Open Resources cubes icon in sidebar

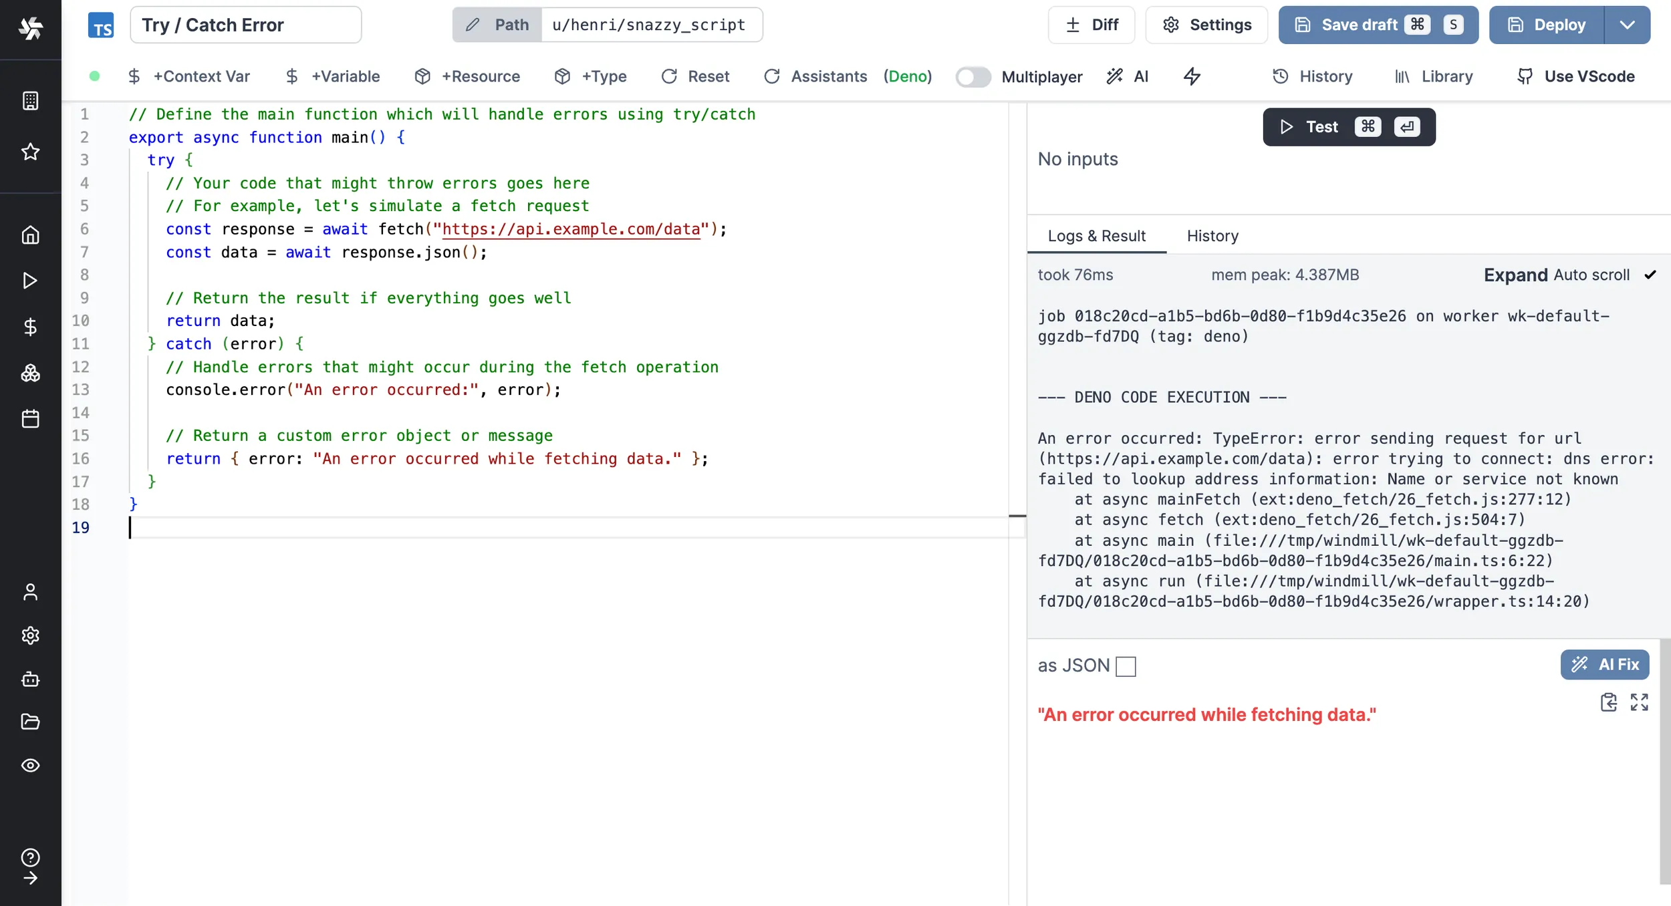[30, 373]
